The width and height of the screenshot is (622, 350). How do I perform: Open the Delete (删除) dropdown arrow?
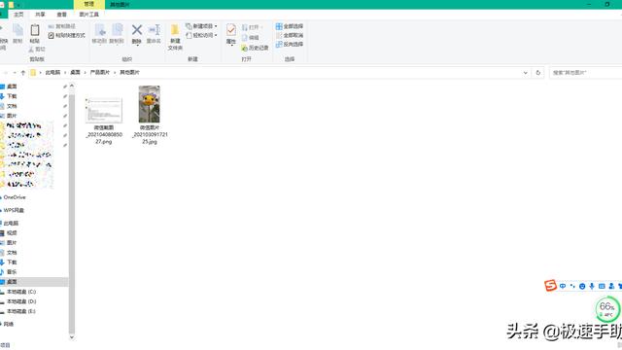click(x=137, y=45)
